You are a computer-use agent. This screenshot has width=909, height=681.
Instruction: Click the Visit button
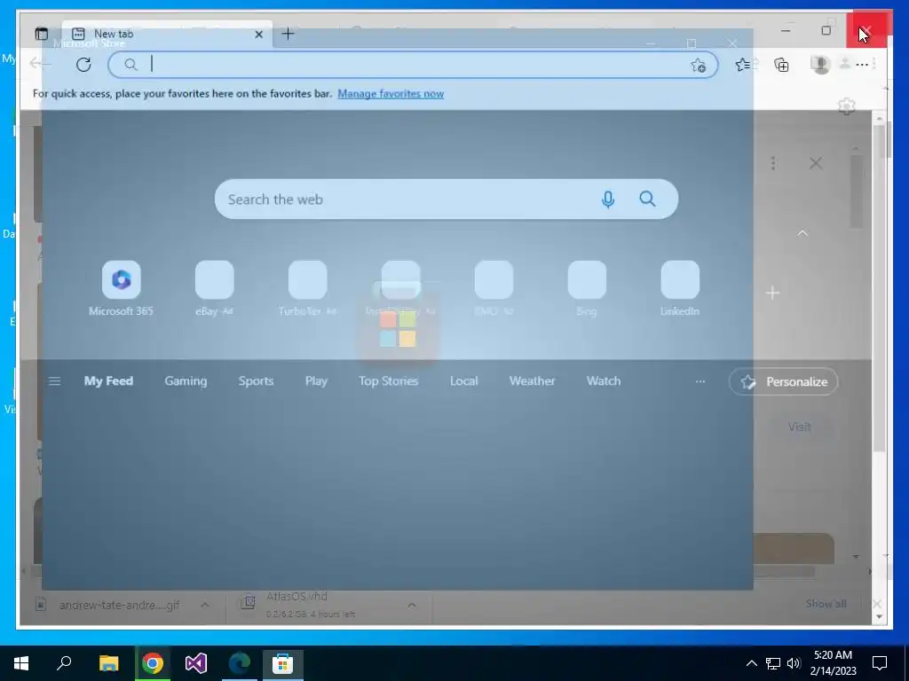(800, 427)
